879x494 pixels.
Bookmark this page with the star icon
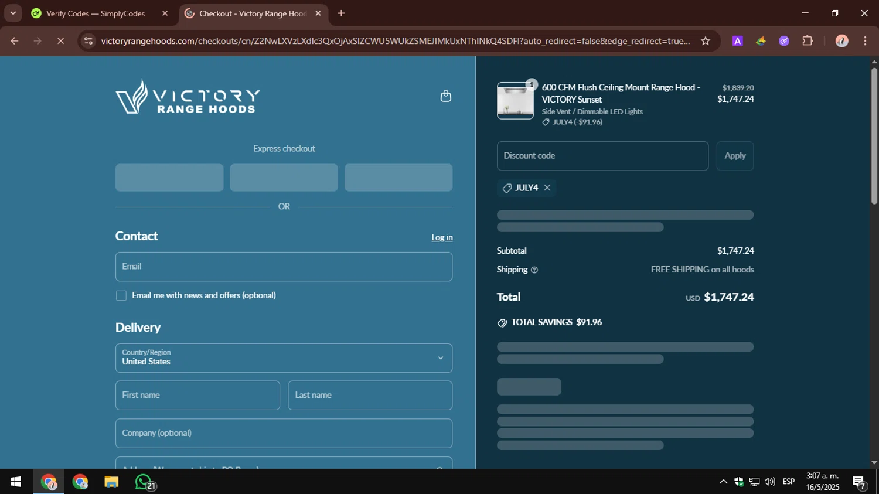[706, 41]
